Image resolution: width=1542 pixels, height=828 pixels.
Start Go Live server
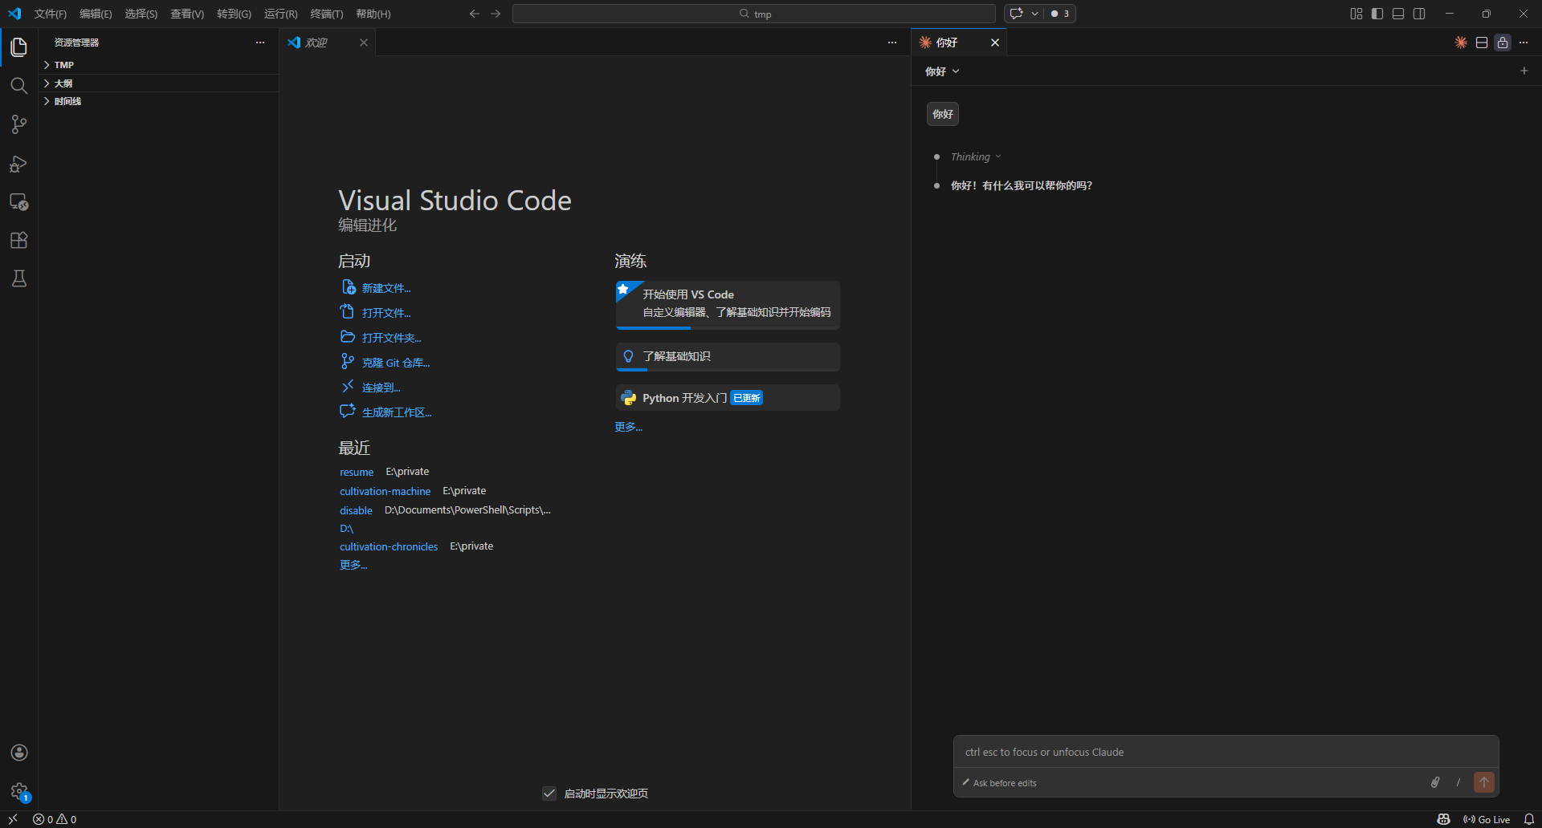pos(1487,819)
